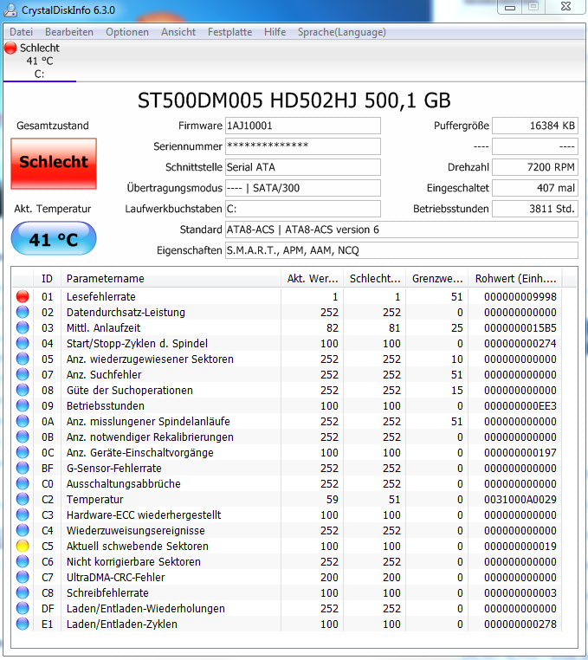Click the status icon for Wiederzuweisungsereignisse

click(23, 530)
